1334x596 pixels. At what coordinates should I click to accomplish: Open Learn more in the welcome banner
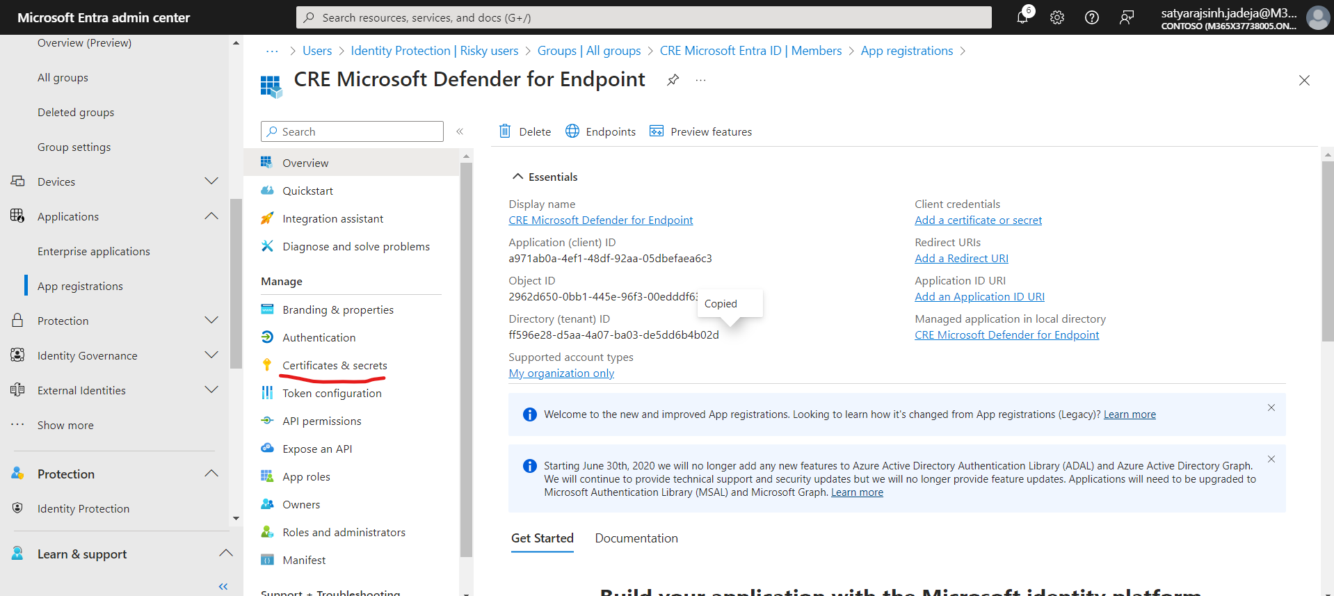click(x=1130, y=414)
